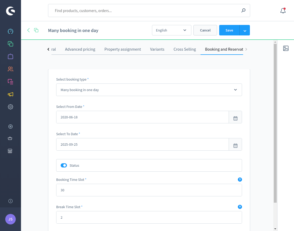Open the notifications bell

point(283,11)
